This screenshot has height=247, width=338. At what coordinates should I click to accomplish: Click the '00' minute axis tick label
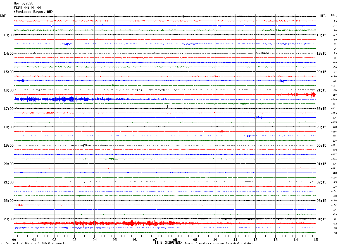[x=14, y=239]
